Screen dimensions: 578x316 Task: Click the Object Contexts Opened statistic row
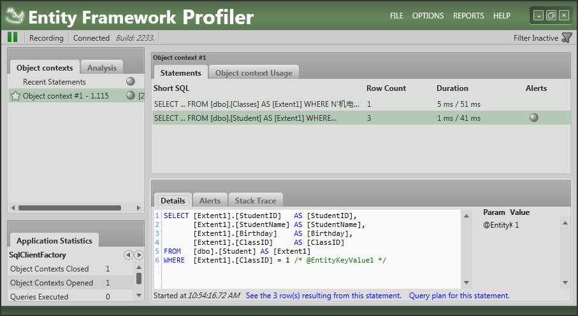[70, 283]
